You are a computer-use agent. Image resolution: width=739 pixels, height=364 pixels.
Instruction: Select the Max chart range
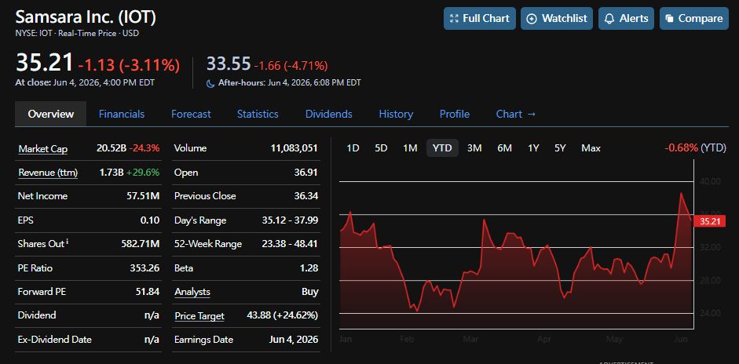(591, 148)
